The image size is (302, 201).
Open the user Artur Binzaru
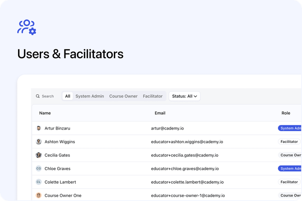click(x=58, y=128)
